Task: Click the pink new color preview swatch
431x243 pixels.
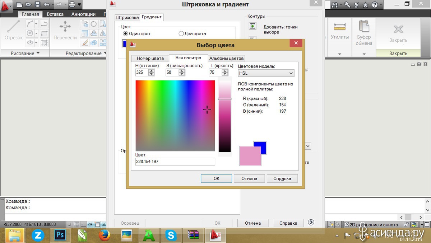Action: coord(250,156)
